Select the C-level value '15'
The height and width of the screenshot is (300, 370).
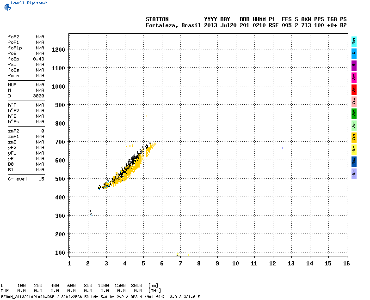click(x=41, y=179)
